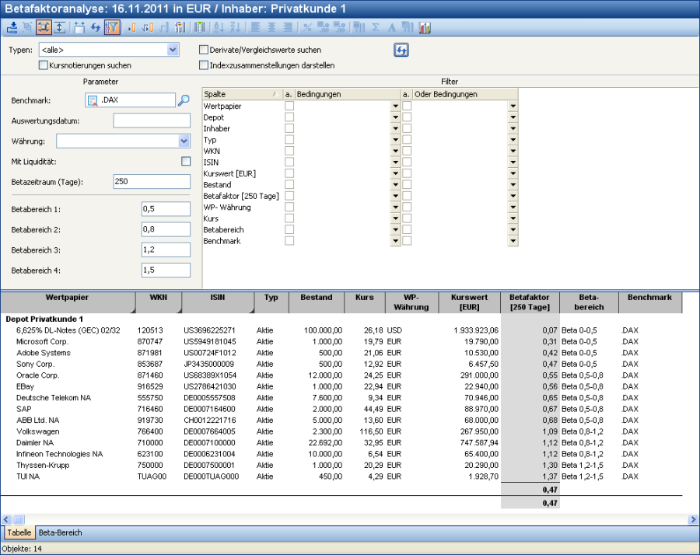
Task: Enable Kursnotierungen suchen checkbox
Action: (44, 65)
